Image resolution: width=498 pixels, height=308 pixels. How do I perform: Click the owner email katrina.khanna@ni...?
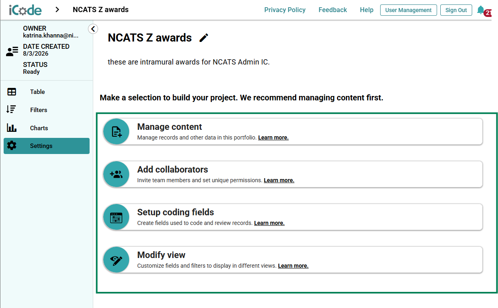(51, 35)
